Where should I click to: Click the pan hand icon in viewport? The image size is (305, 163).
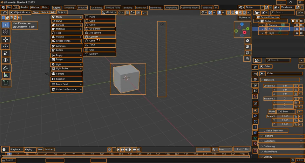(247, 47)
